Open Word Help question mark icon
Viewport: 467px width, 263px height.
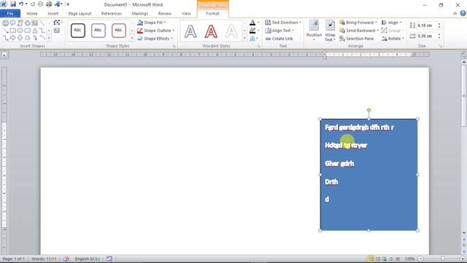(463, 13)
